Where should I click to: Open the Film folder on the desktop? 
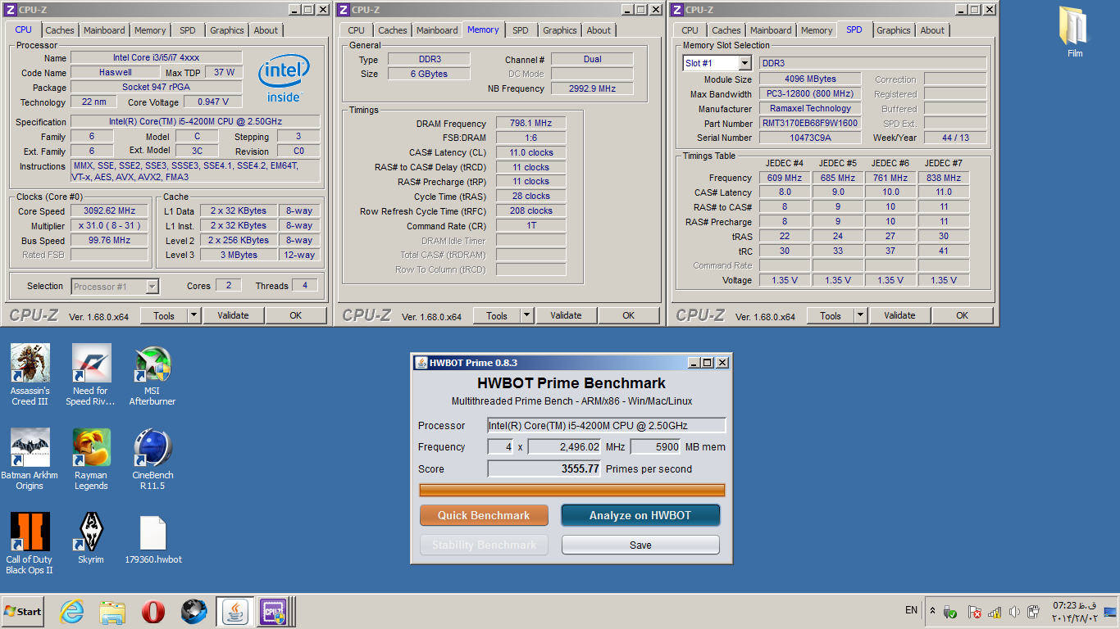click(x=1074, y=33)
